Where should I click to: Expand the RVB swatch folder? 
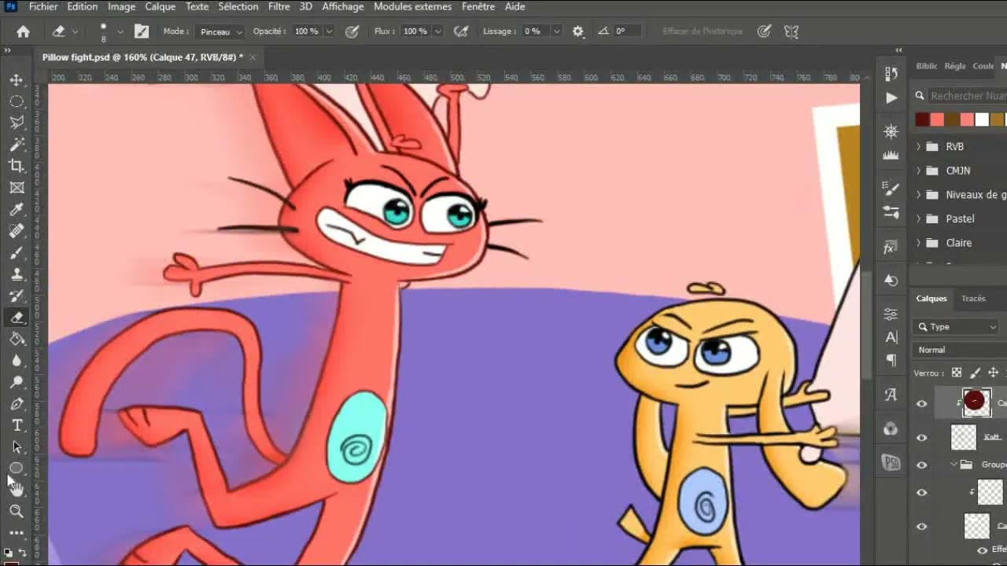tap(918, 147)
